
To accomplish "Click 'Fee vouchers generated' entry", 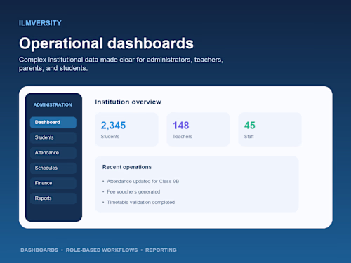I will click(133, 191).
